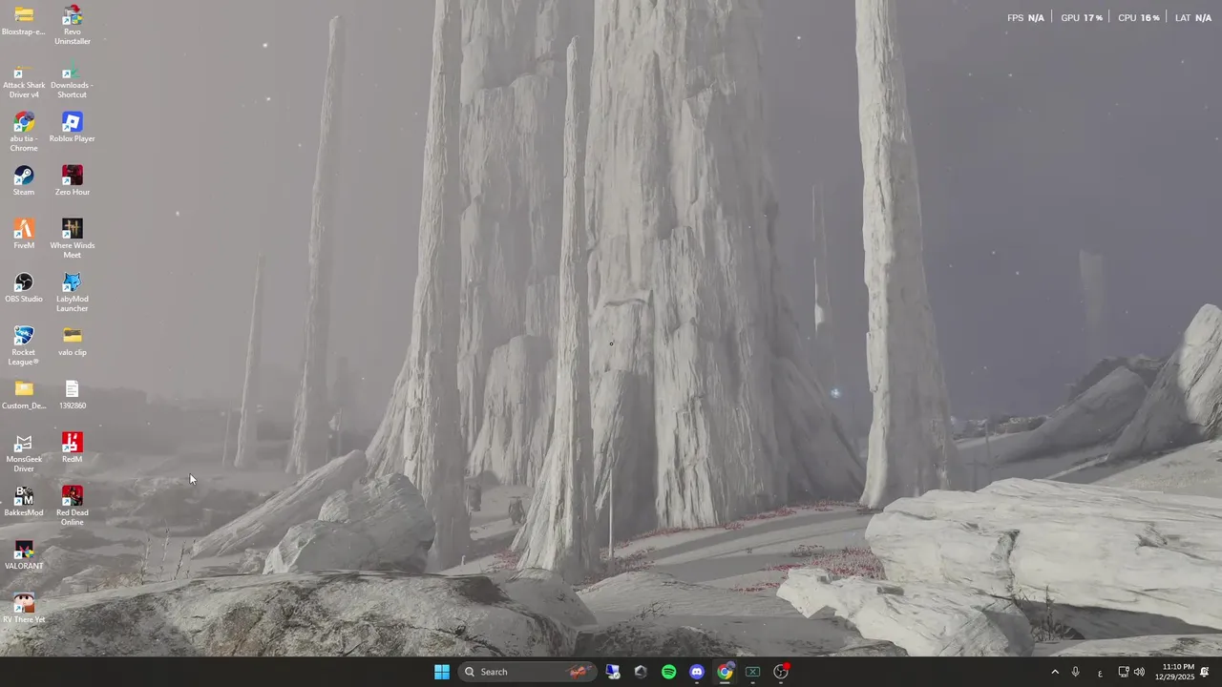Launch the abu tia - Chrome shortcut
The width and height of the screenshot is (1222, 687).
[24, 132]
